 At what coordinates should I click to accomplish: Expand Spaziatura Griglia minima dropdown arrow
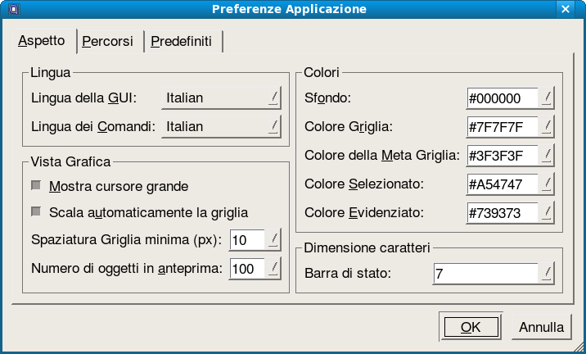tap(273, 239)
